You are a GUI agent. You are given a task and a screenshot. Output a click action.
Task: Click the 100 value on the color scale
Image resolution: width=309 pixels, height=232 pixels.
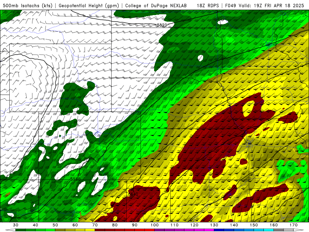pos(155,225)
